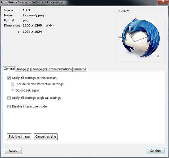Viewport: 169px width, 158px height.
Task: Click the Thunderbird logo preview image
Action: [141, 38]
